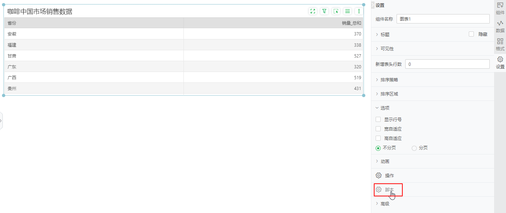Open the three-dot more menu on chart
The width and height of the screenshot is (506, 213).
click(x=359, y=11)
